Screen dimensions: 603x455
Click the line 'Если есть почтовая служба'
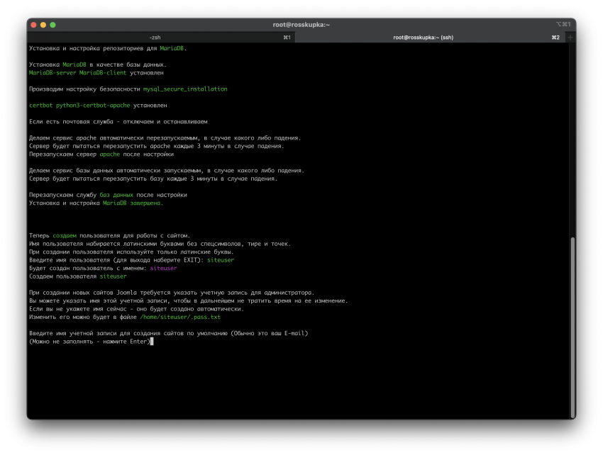(x=118, y=121)
